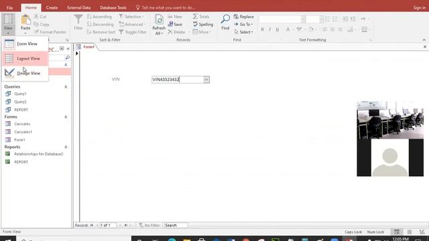Viewport: 429px width, 241px height.
Task: Open the Carssales1 form
Action: (23, 132)
